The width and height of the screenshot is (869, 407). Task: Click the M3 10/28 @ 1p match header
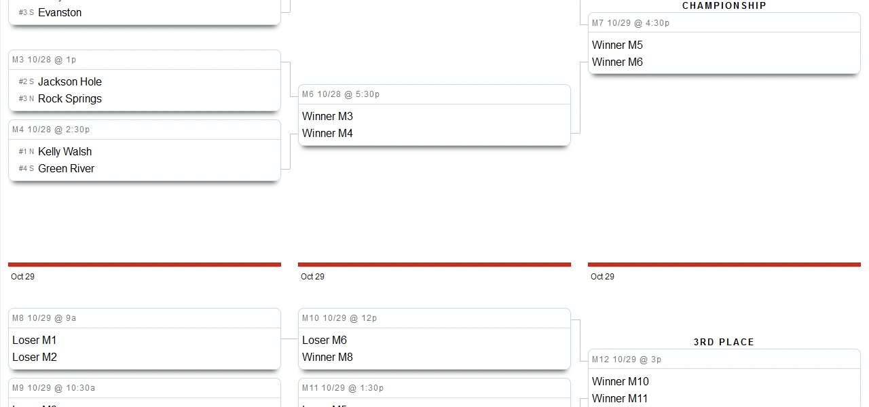point(44,60)
